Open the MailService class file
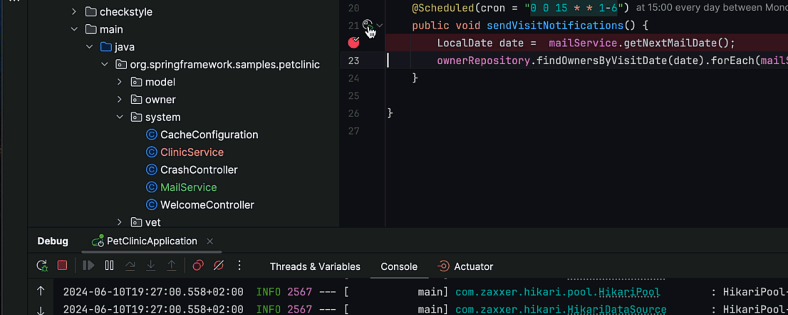Viewport: 788px width, 315px height. (x=188, y=187)
